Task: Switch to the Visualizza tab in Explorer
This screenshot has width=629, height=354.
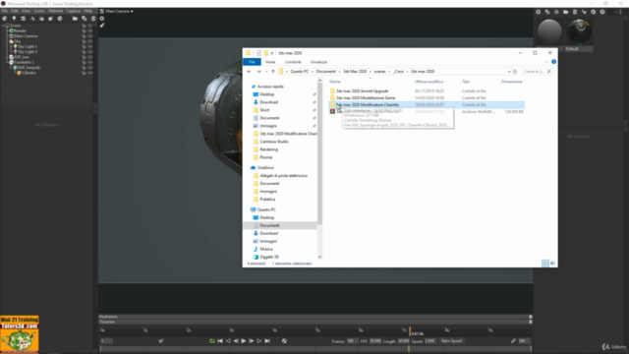Action: pos(318,62)
